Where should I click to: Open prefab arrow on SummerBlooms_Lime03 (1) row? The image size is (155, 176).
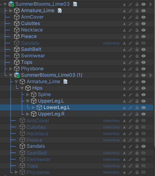point(151,75)
